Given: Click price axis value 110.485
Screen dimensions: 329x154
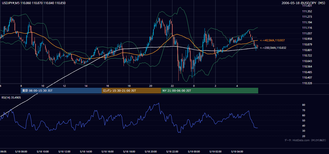Looking at the screenshot, I should click(307, 72).
